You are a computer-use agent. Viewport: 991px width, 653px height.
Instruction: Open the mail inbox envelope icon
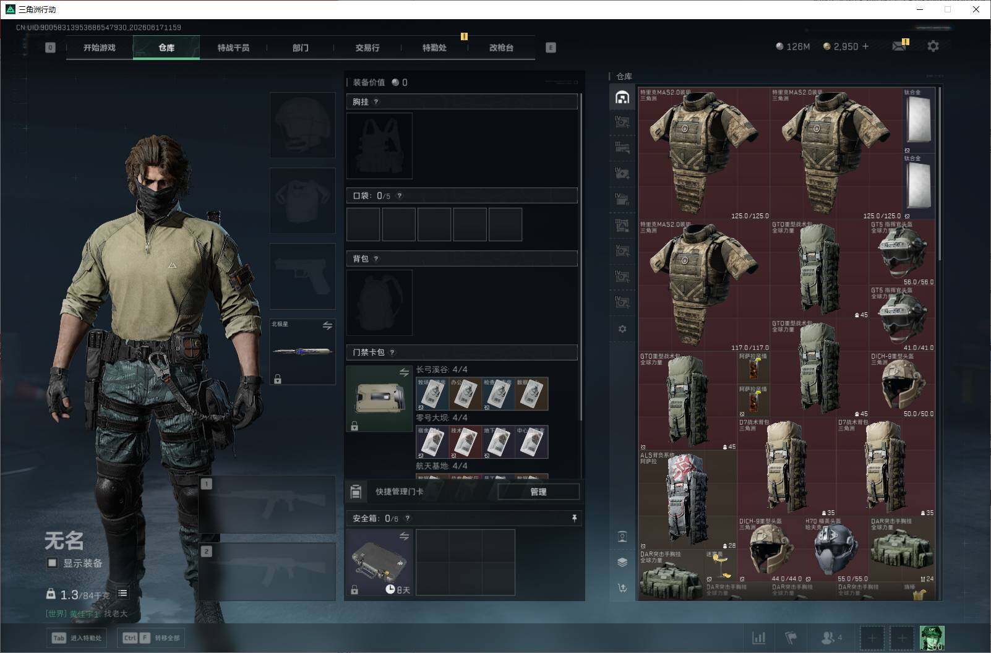point(899,46)
